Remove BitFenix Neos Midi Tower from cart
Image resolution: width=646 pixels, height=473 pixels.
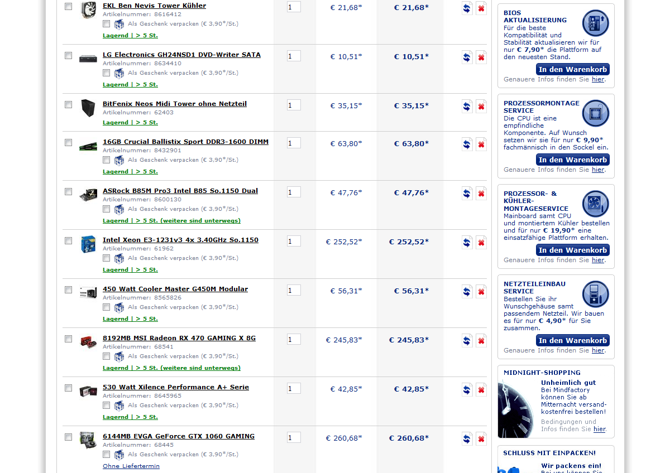coord(481,107)
